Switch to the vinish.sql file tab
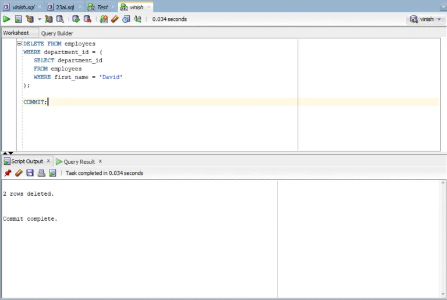Viewport: 447px width, 300px height. click(x=23, y=7)
